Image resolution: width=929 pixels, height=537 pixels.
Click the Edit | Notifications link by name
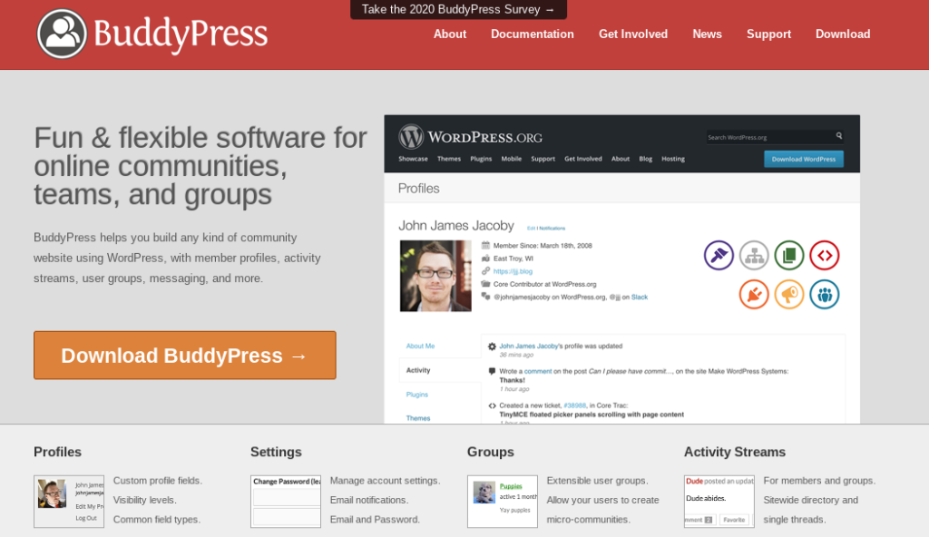545,229
